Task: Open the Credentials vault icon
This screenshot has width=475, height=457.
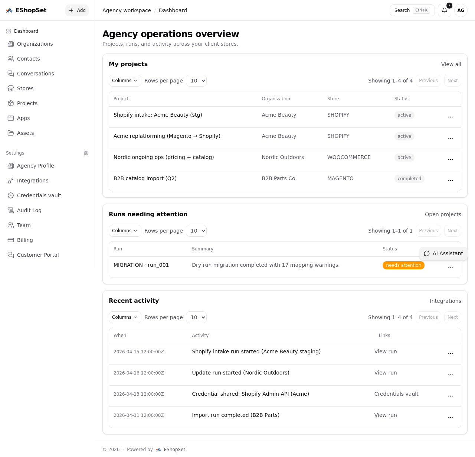Action: click(x=10, y=195)
